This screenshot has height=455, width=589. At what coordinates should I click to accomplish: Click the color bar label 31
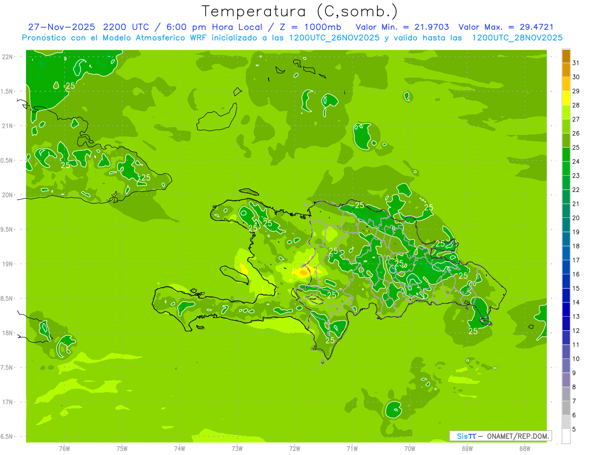point(576,63)
